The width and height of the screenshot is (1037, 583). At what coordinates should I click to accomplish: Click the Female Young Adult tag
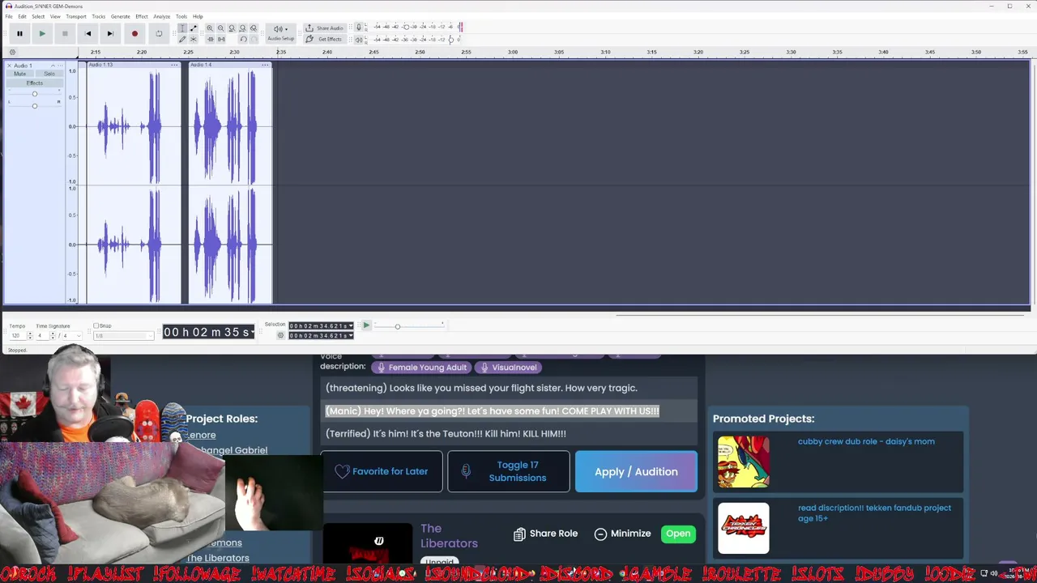click(x=422, y=368)
